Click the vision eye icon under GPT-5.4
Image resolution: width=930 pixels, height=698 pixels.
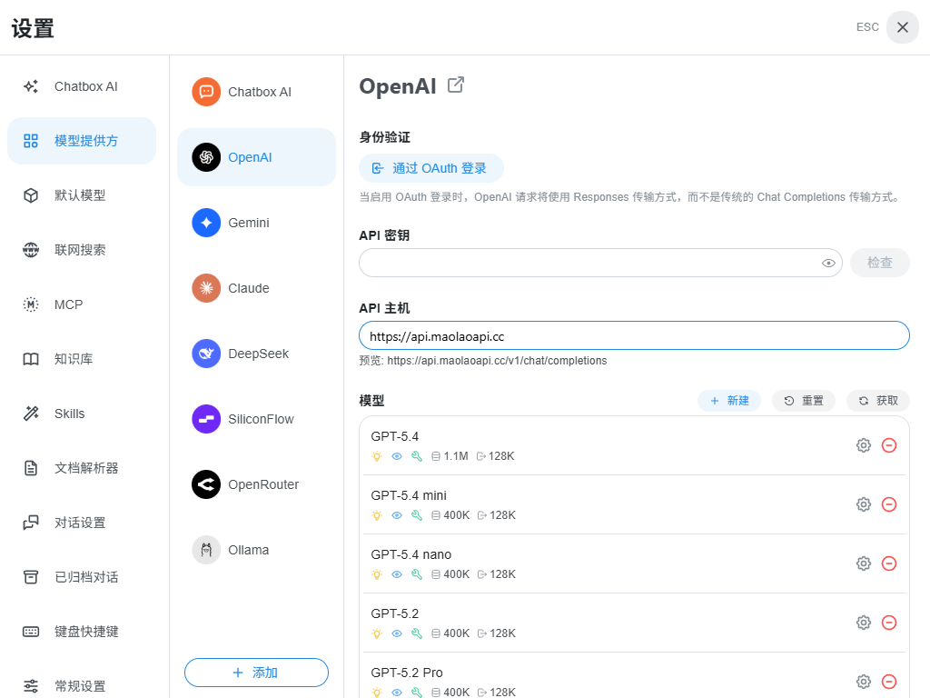click(397, 456)
